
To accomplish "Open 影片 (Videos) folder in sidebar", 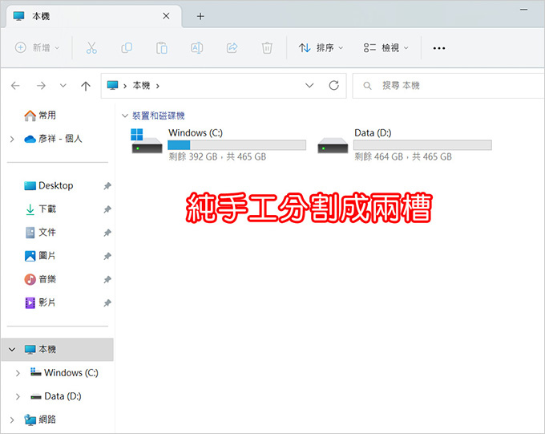I will tap(40, 302).
